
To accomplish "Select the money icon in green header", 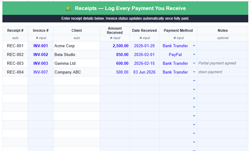I will click(69, 8).
